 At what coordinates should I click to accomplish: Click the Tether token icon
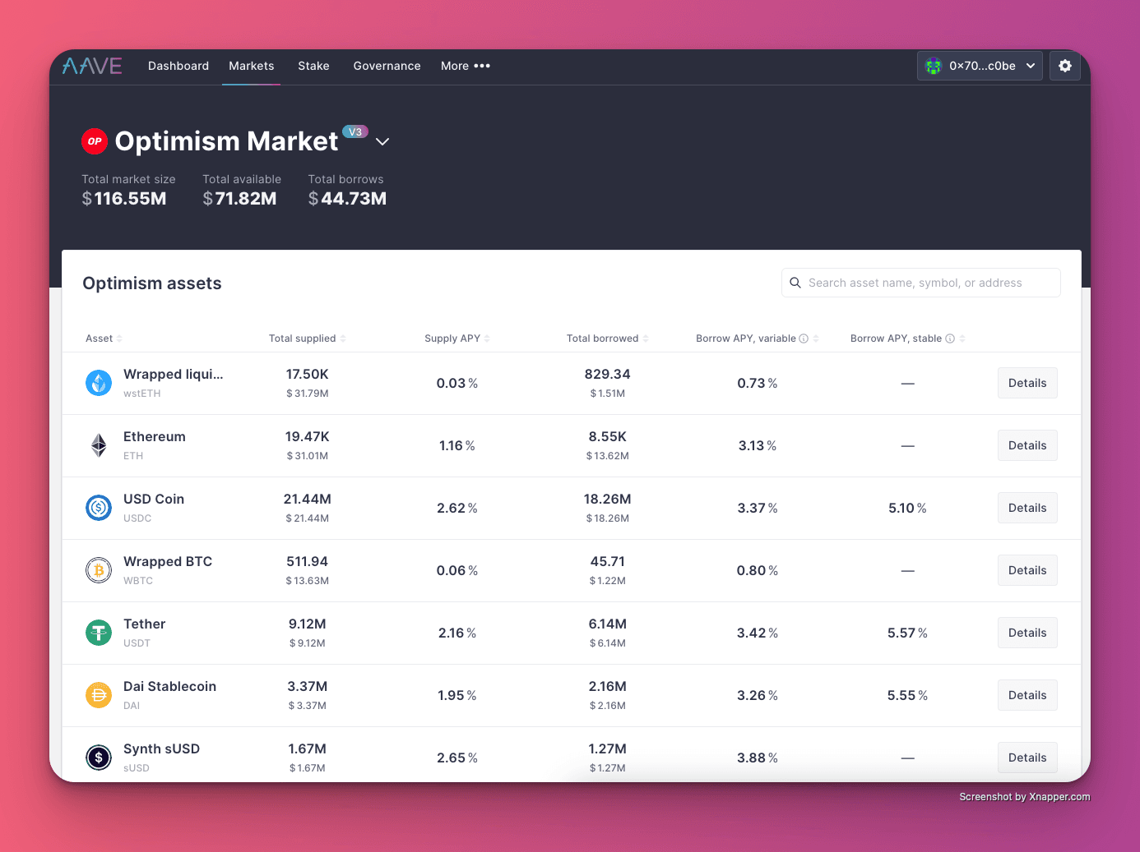click(99, 633)
